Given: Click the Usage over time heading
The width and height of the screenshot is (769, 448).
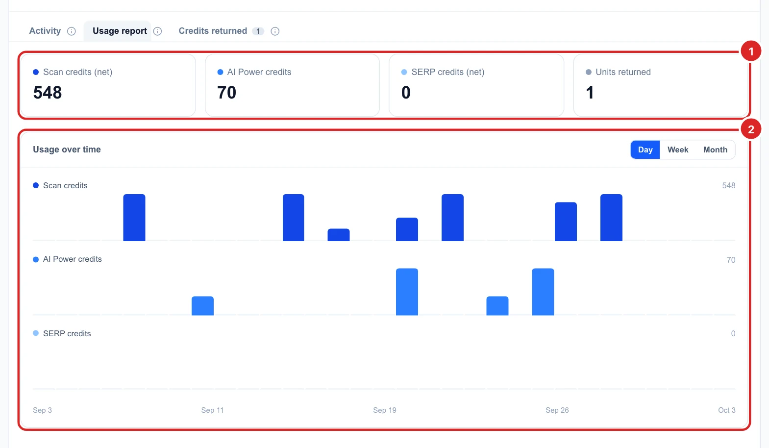Looking at the screenshot, I should coord(67,149).
